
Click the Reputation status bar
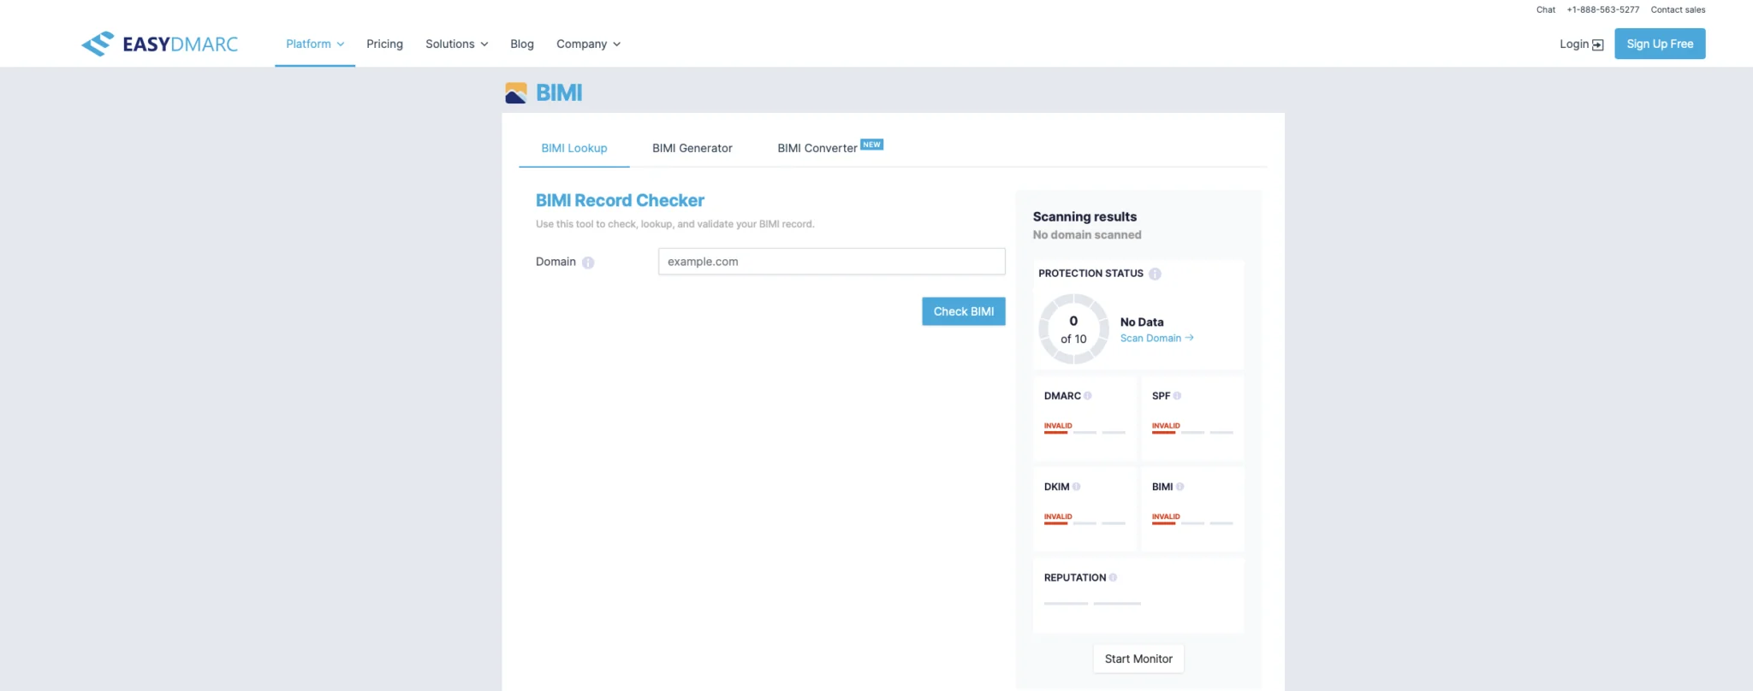click(1092, 604)
